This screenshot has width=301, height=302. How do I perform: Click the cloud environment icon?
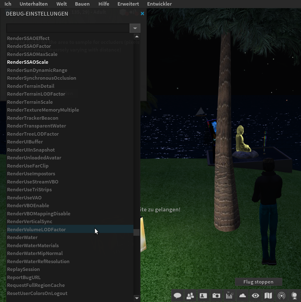tap(242, 296)
